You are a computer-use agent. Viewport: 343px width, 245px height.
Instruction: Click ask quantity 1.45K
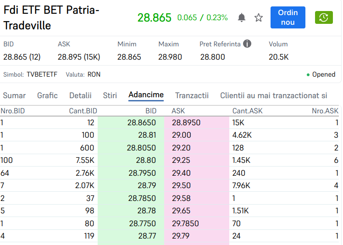click(x=241, y=160)
